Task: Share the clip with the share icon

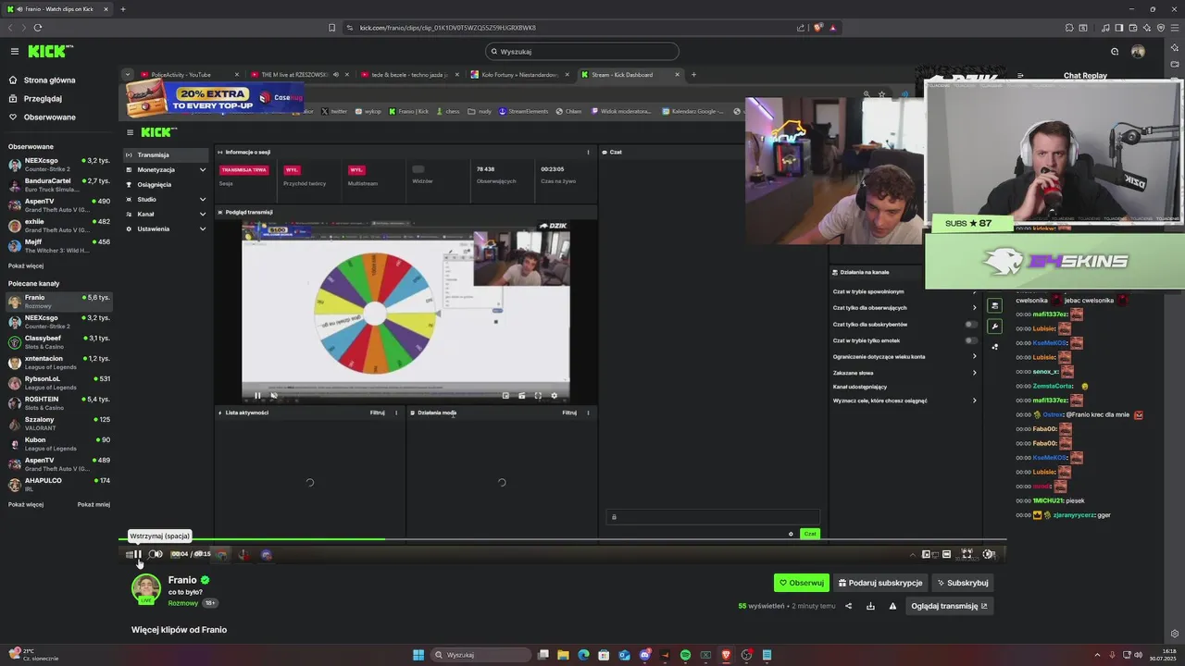Action: 848,607
